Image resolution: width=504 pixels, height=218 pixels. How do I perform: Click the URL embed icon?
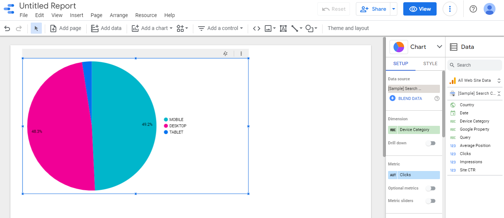[257, 28]
